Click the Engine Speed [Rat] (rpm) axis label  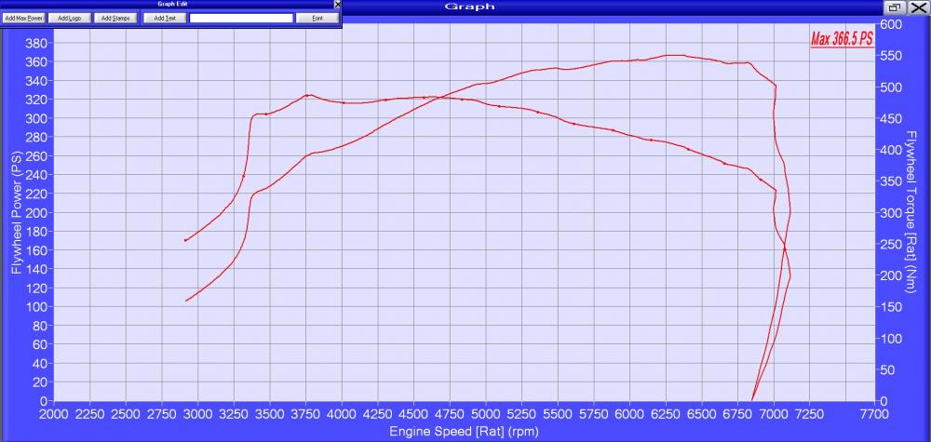pos(464,432)
